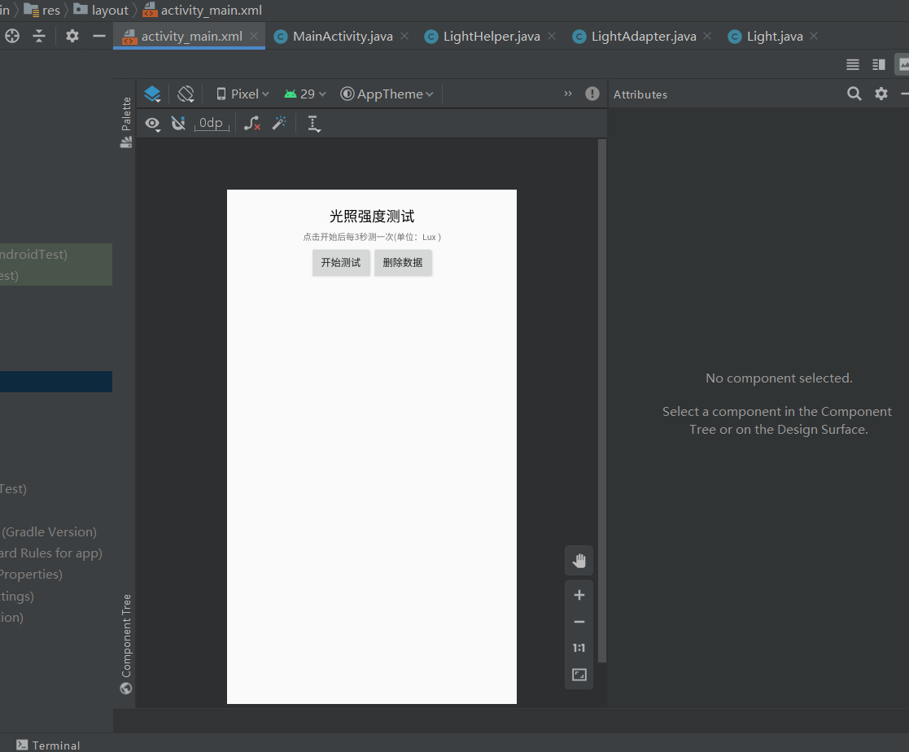Click the design surface vertical scrollbar
The image size is (909, 752).
(x=602, y=400)
